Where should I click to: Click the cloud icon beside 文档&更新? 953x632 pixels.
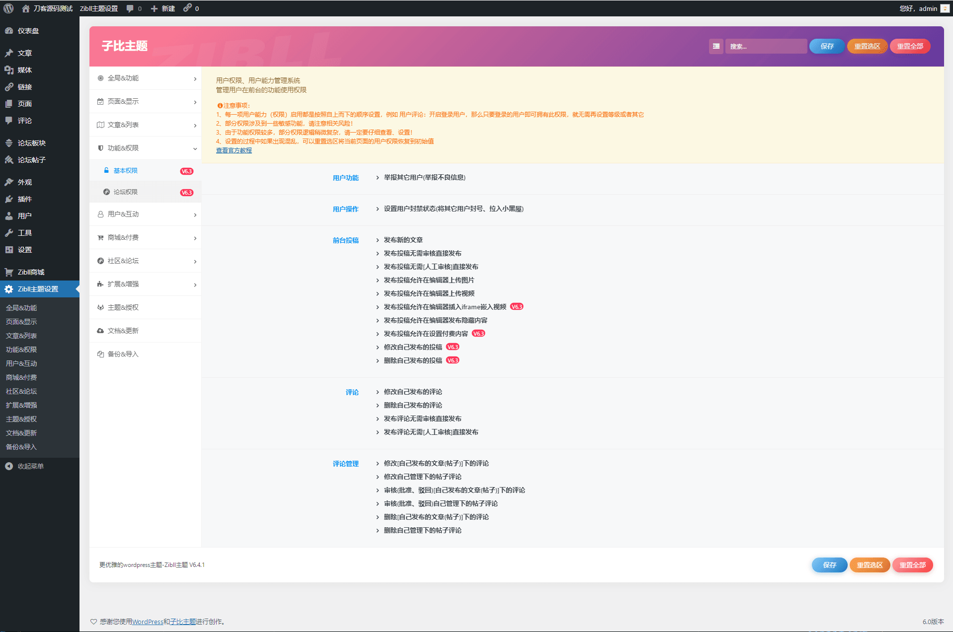click(100, 330)
